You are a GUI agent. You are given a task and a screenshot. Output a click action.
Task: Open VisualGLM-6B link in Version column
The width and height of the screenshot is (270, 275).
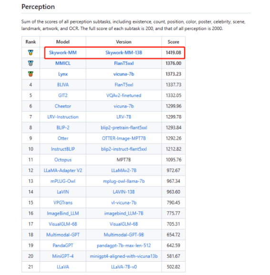124,224
